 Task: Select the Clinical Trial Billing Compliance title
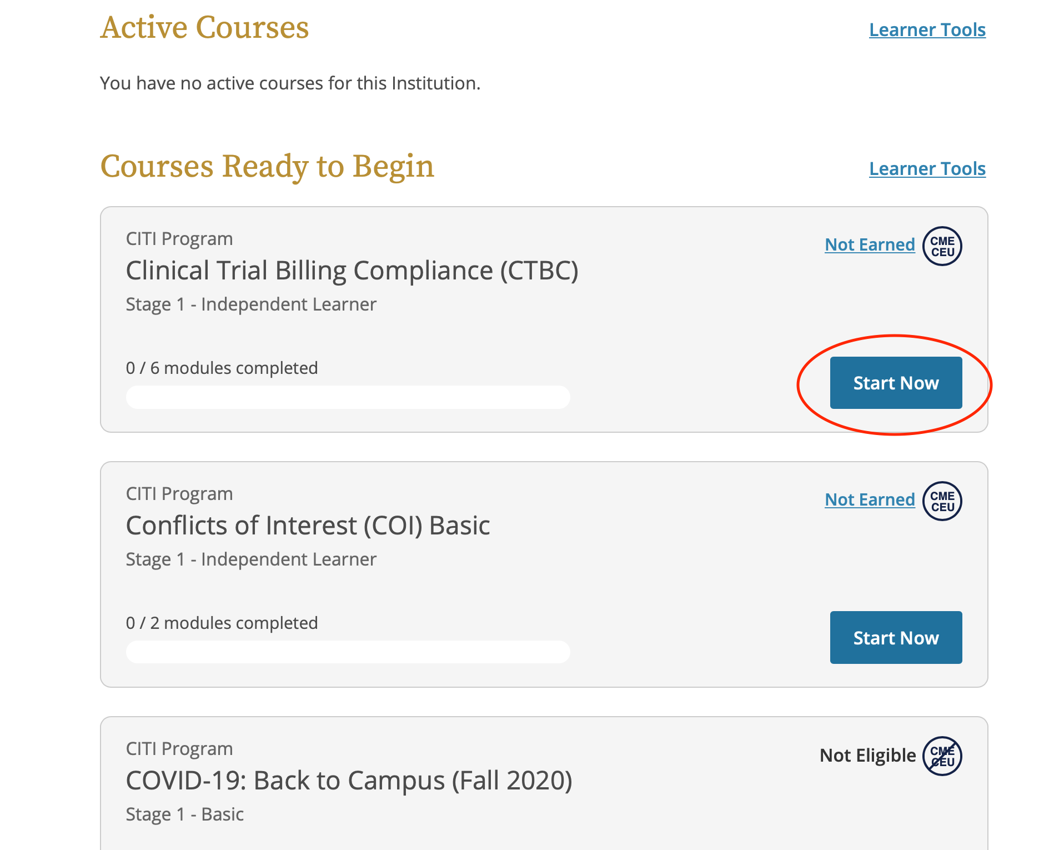(352, 271)
